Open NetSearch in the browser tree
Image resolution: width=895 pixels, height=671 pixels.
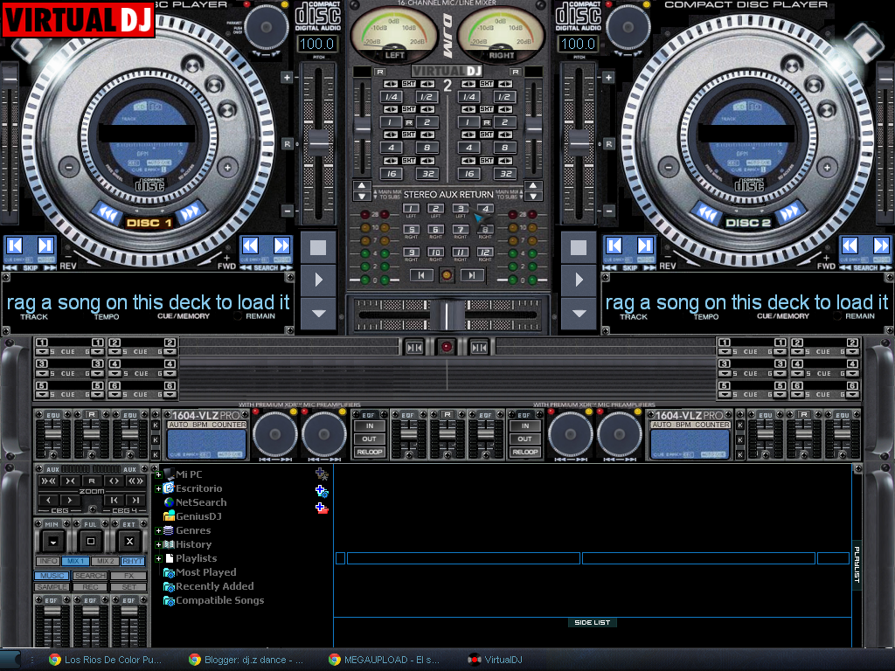pos(198,502)
